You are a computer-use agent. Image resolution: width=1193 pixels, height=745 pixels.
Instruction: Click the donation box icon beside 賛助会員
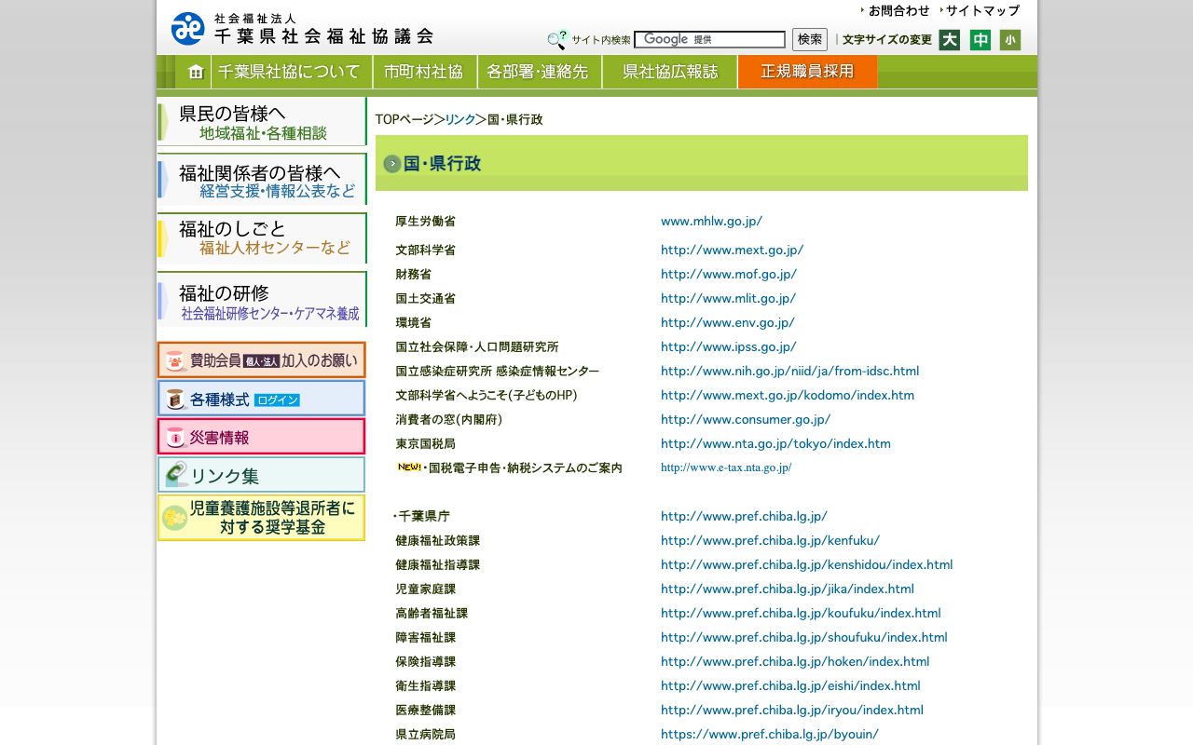(x=175, y=360)
